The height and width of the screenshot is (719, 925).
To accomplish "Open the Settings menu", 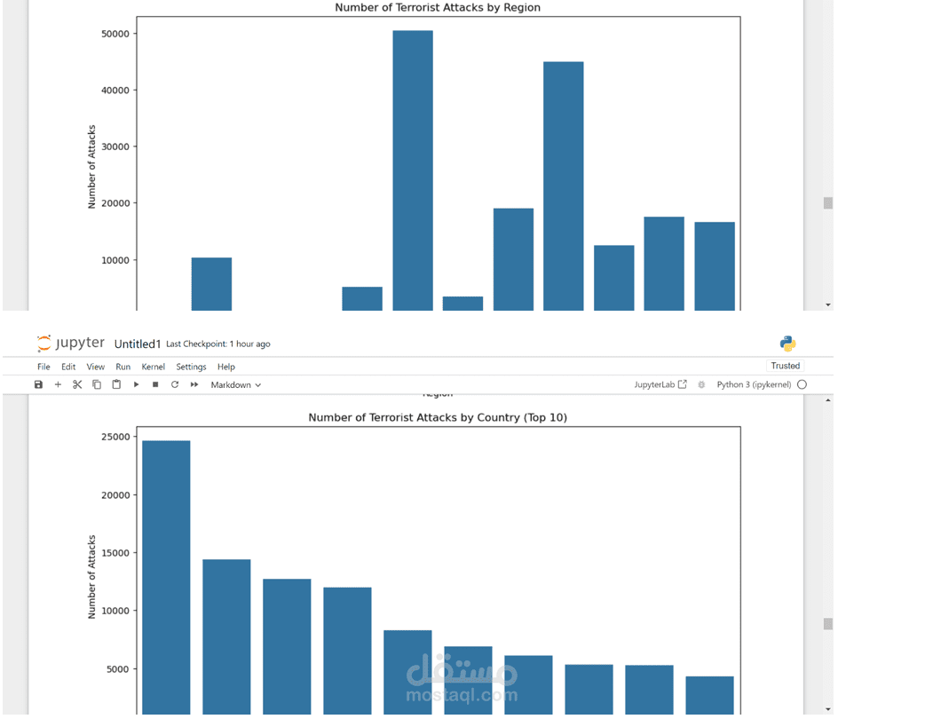I will [x=190, y=366].
